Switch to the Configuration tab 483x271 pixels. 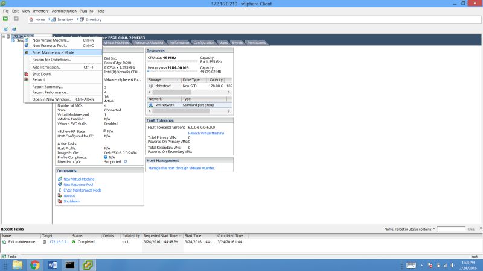pyautogui.click(x=204, y=43)
